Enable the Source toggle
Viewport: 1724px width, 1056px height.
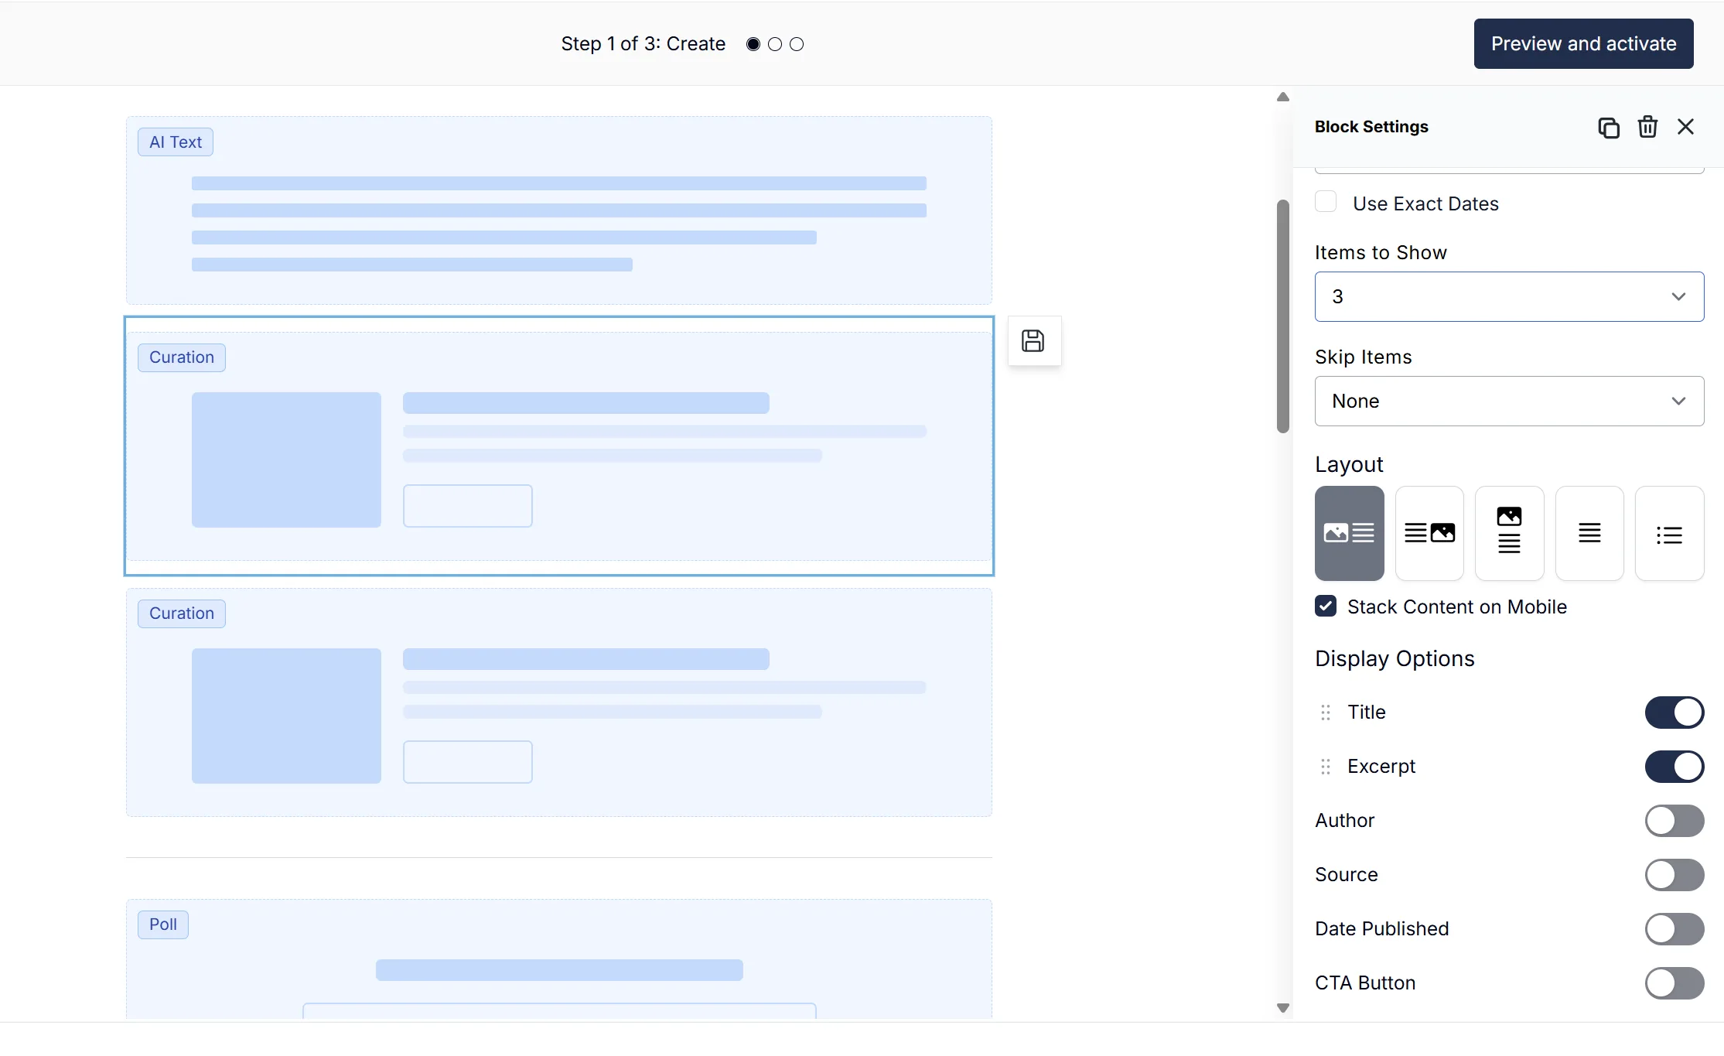tap(1674, 875)
